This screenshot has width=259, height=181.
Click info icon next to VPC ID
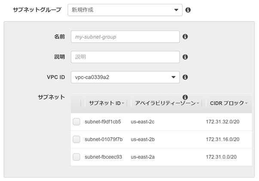click(185, 77)
